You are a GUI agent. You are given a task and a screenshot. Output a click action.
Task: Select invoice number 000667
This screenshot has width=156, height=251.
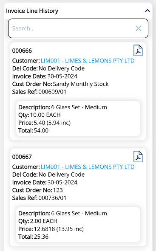pos(22,157)
